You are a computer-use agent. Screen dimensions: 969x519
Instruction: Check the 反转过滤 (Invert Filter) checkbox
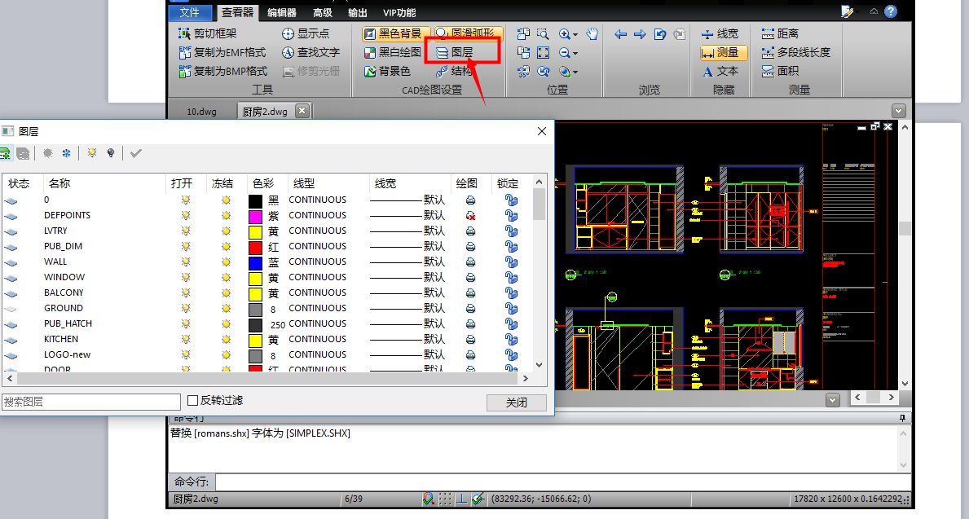pyautogui.click(x=193, y=400)
